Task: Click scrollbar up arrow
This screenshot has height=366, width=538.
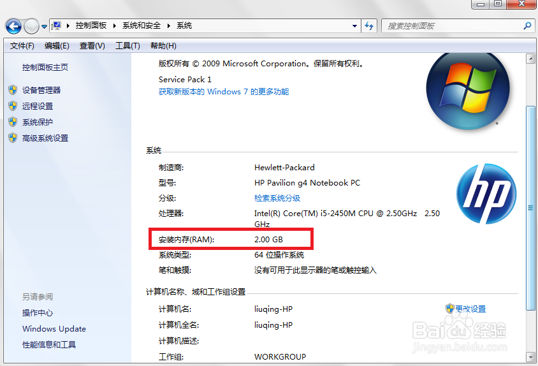Action: (x=531, y=59)
